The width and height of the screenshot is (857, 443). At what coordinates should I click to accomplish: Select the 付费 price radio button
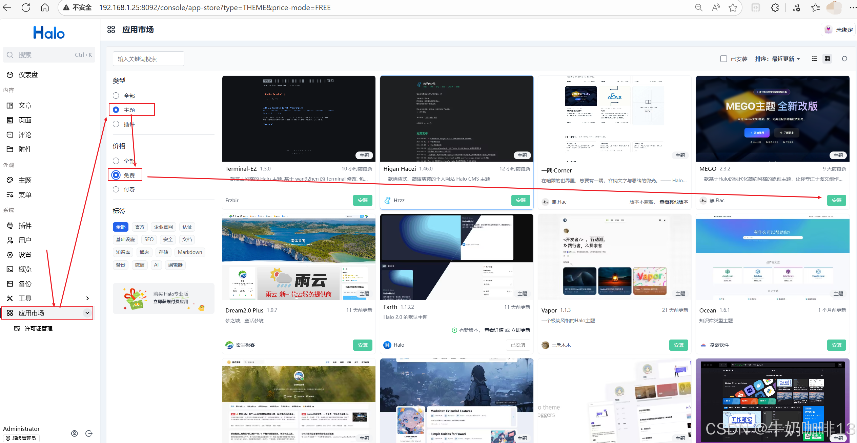116,189
